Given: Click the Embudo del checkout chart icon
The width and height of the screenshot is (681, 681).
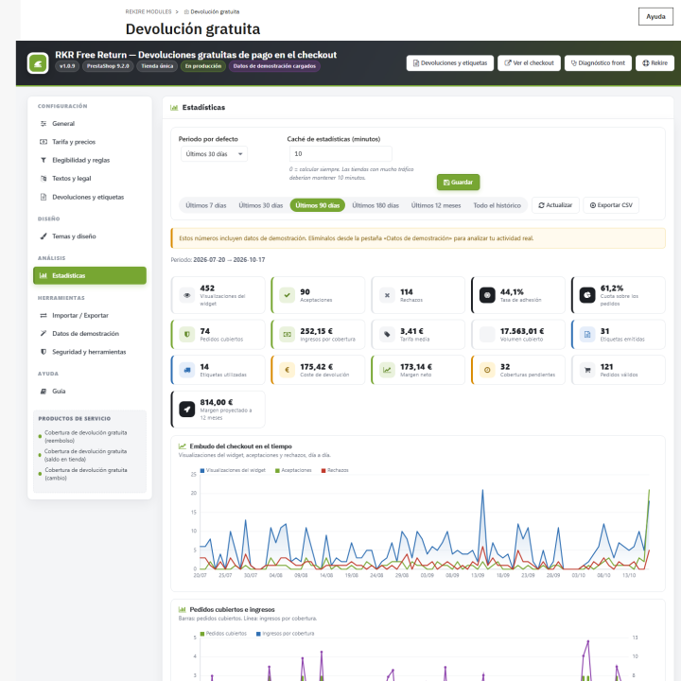Looking at the screenshot, I should [x=183, y=446].
